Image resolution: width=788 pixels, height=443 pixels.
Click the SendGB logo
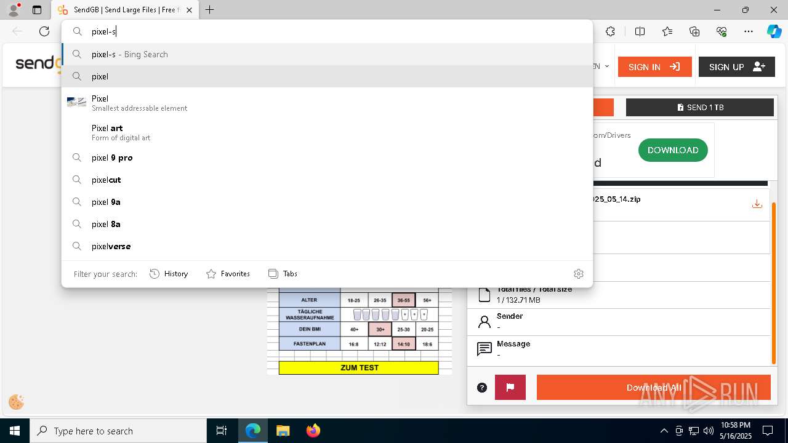tap(38, 63)
